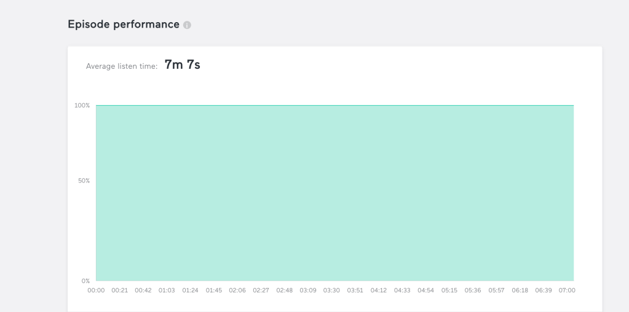Click the 03:30 time marker

pos(331,291)
